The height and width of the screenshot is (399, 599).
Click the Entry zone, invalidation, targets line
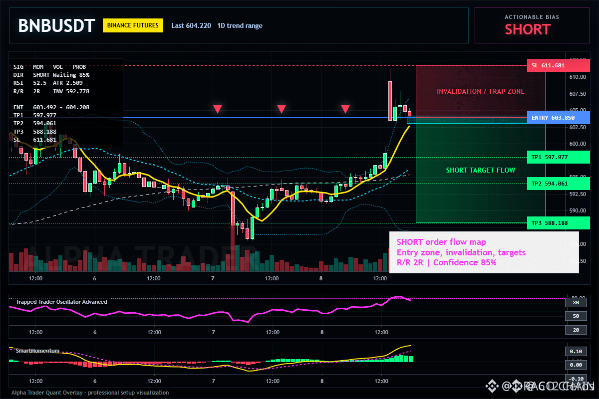pos(461,252)
